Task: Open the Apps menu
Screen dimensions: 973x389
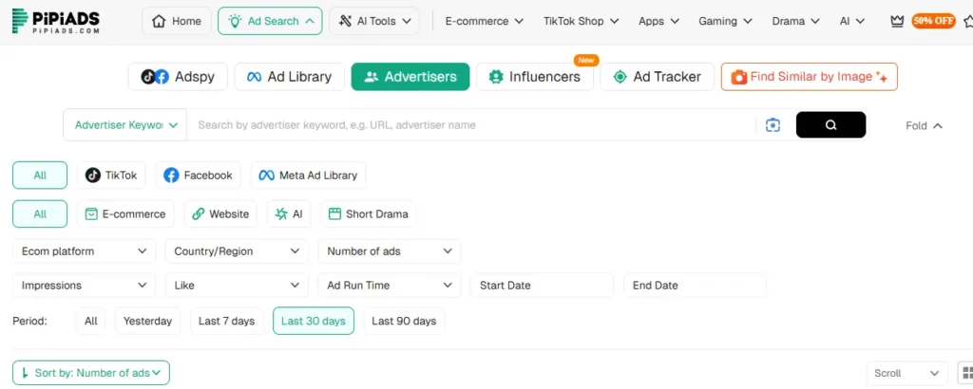Action: (x=659, y=21)
